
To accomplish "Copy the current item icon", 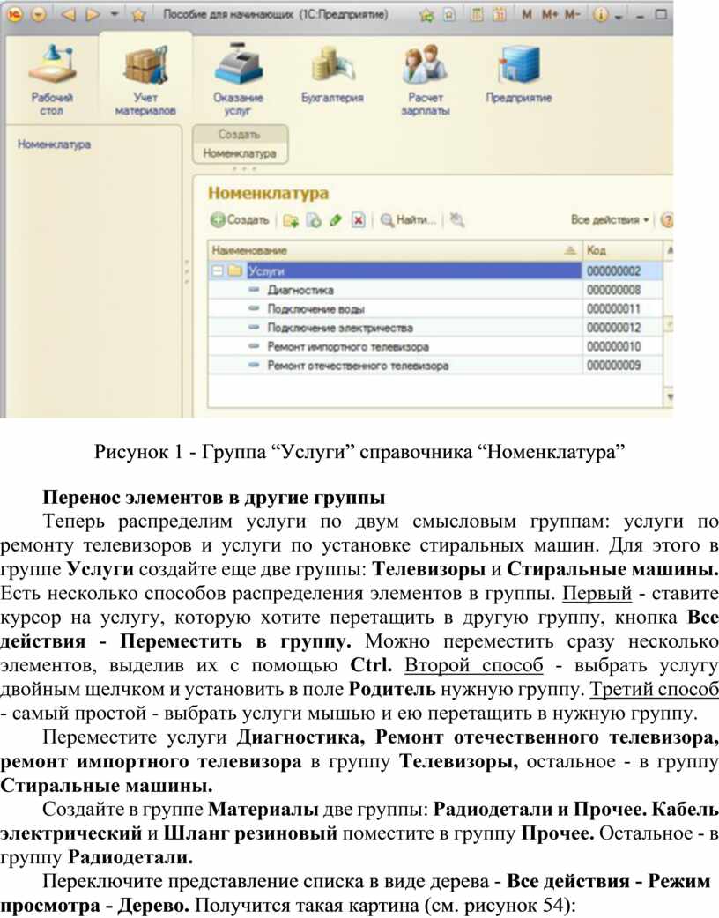I will tap(314, 221).
